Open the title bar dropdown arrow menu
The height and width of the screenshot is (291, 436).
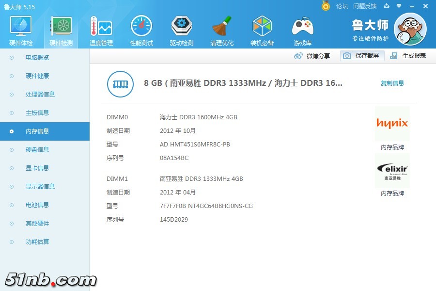[399, 6]
